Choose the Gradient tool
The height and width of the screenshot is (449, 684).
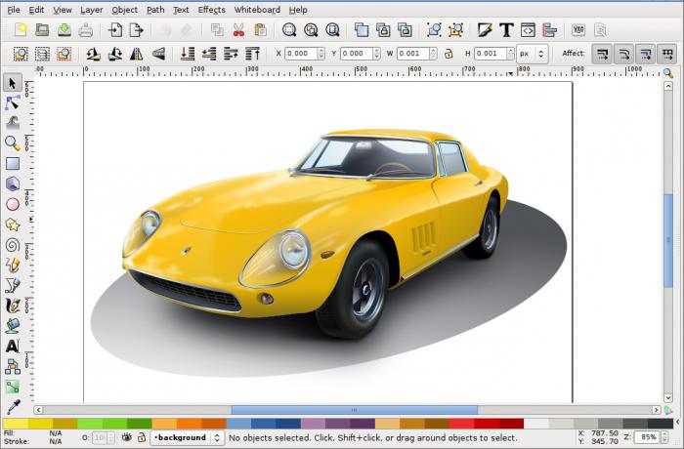(12, 387)
